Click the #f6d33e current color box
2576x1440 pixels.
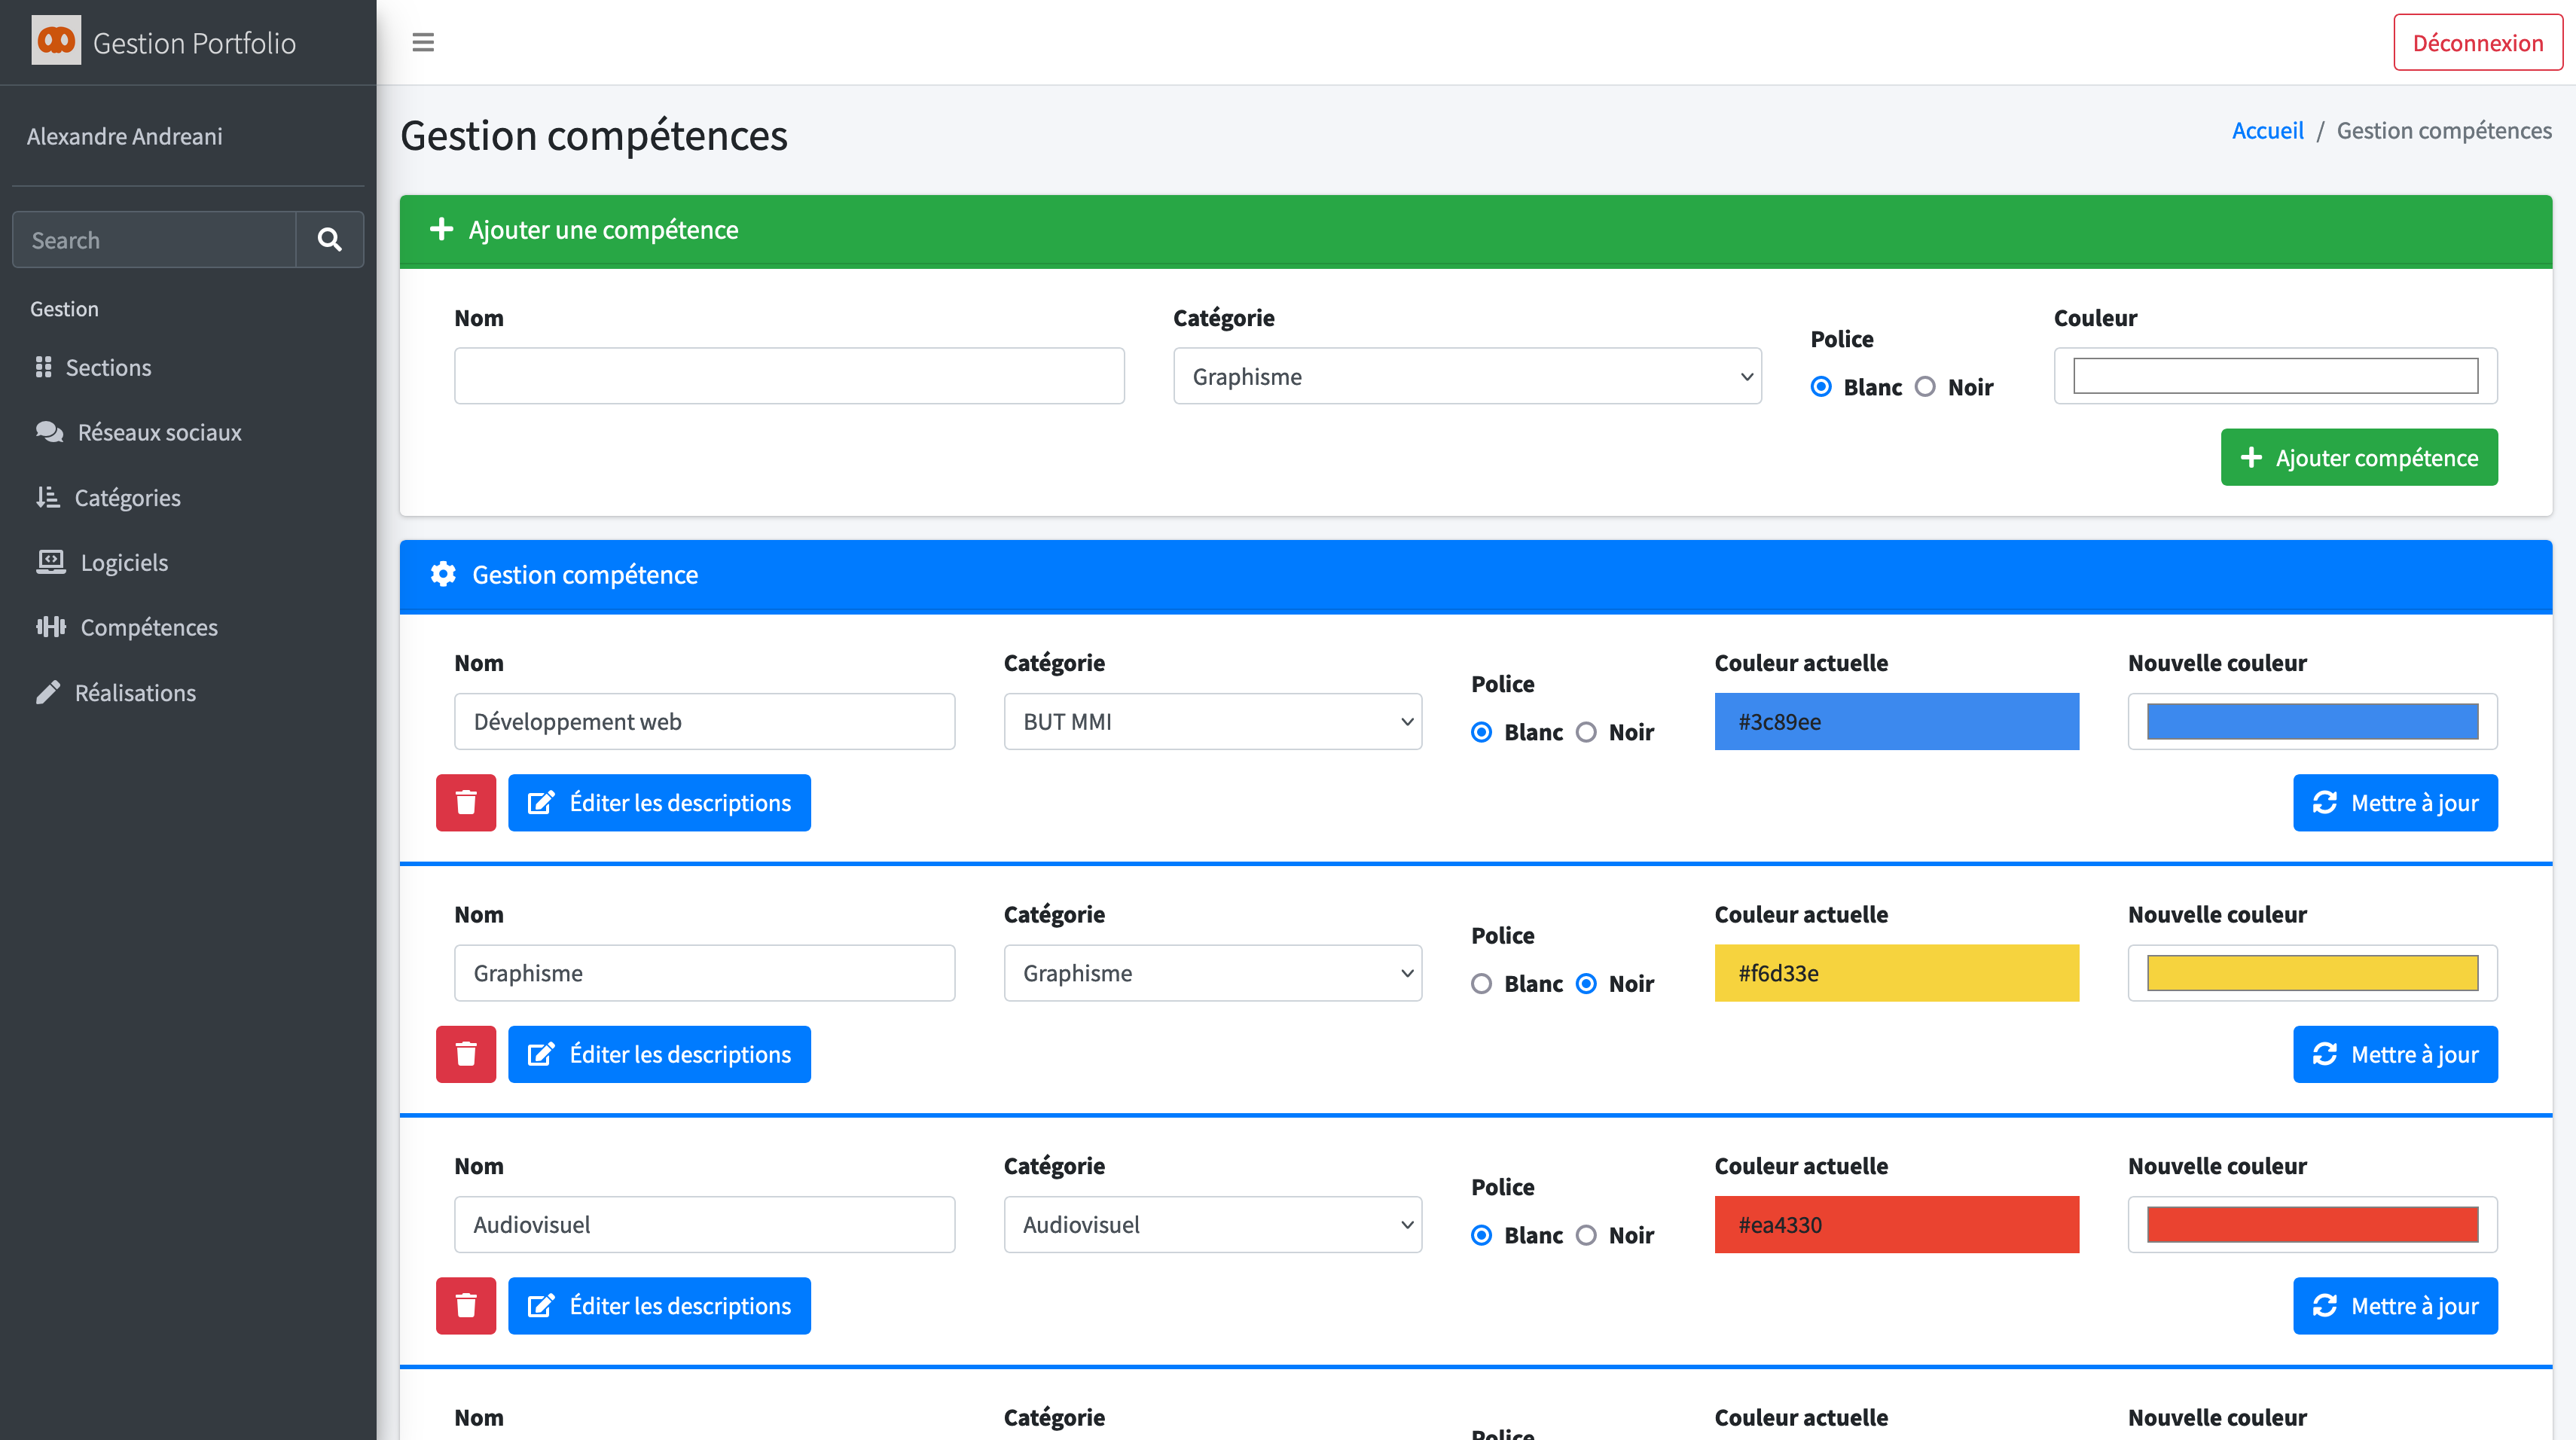(x=1896, y=973)
